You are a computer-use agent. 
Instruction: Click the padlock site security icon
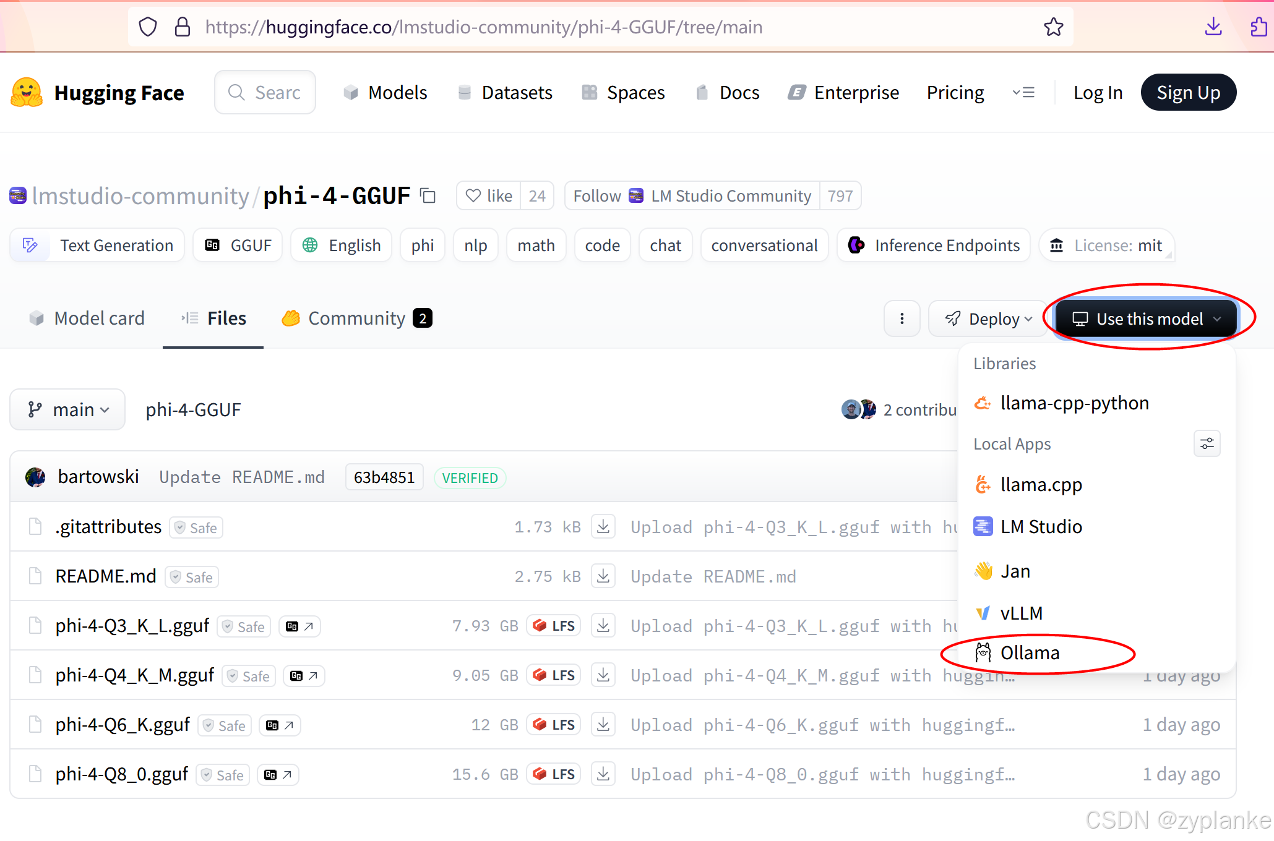click(183, 27)
